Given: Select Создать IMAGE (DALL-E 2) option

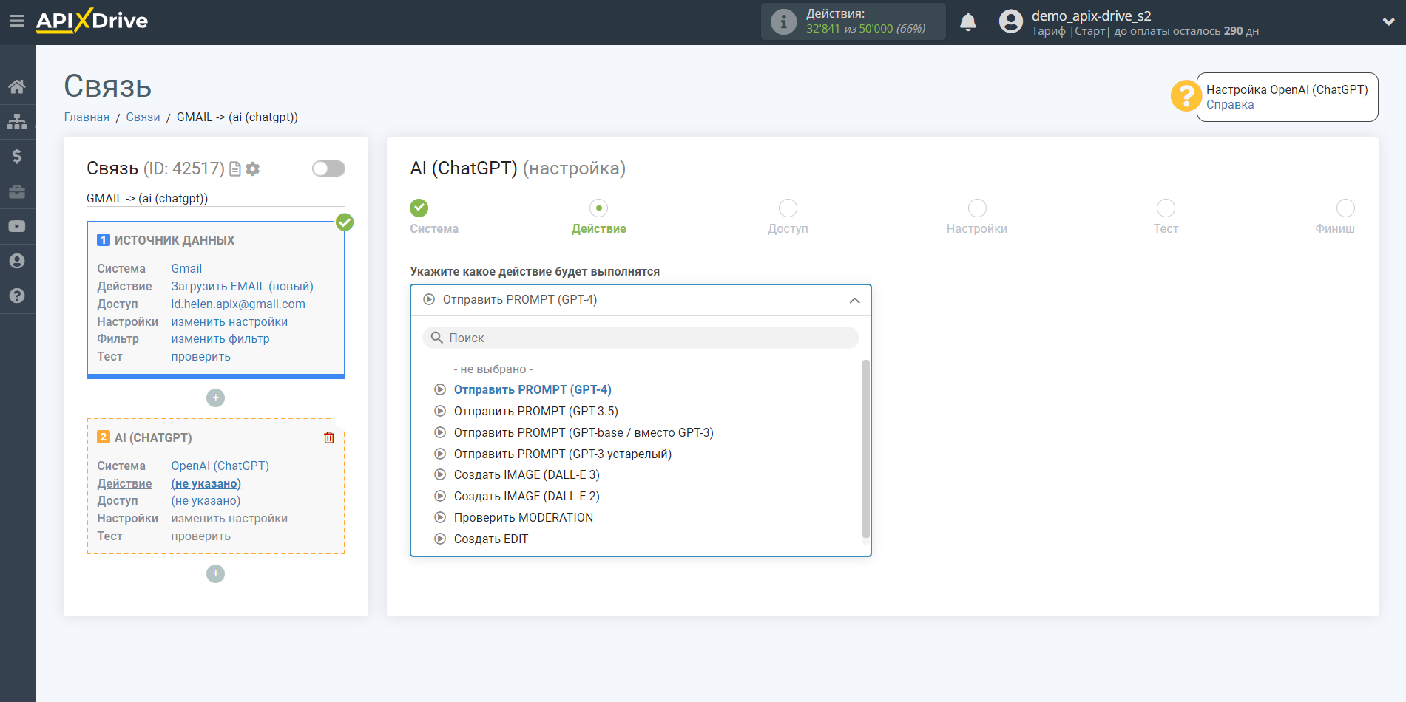Looking at the screenshot, I should [x=527, y=496].
